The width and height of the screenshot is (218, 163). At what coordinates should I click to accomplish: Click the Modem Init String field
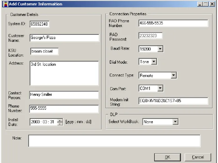click(x=173, y=101)
